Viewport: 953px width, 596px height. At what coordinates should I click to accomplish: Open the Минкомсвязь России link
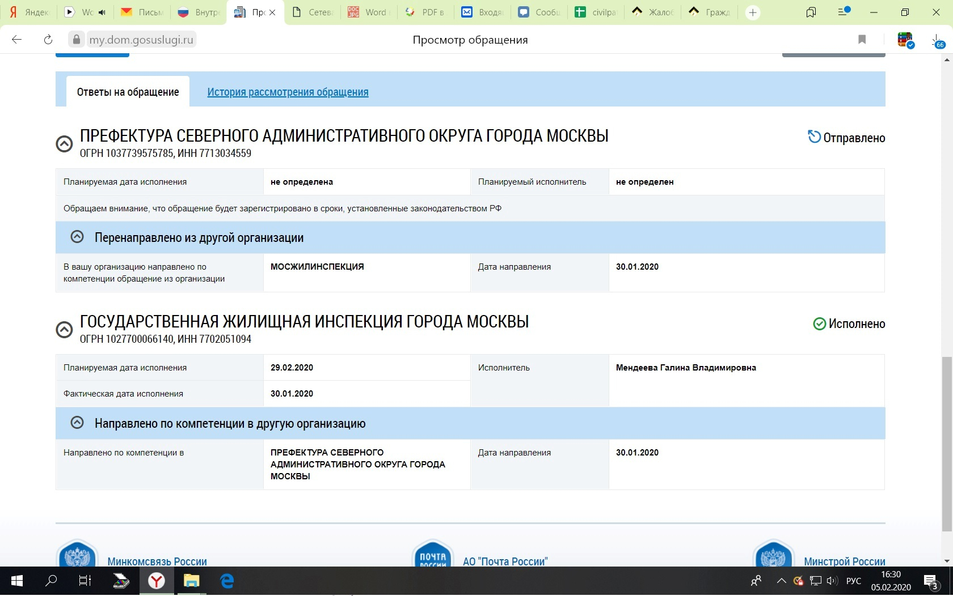coord(157,561)
